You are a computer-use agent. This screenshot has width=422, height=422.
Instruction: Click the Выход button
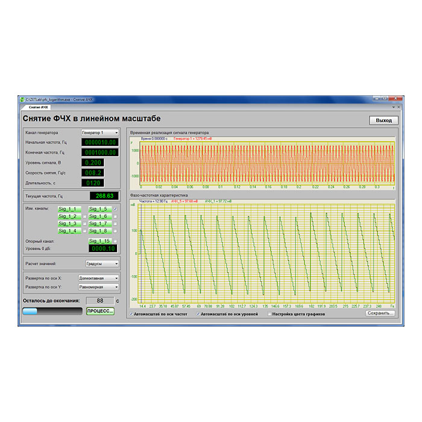pos(383,121)
